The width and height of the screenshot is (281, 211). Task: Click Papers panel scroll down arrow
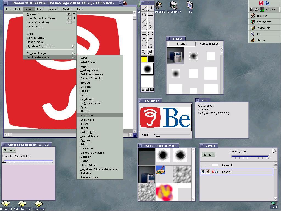point(193,199)
